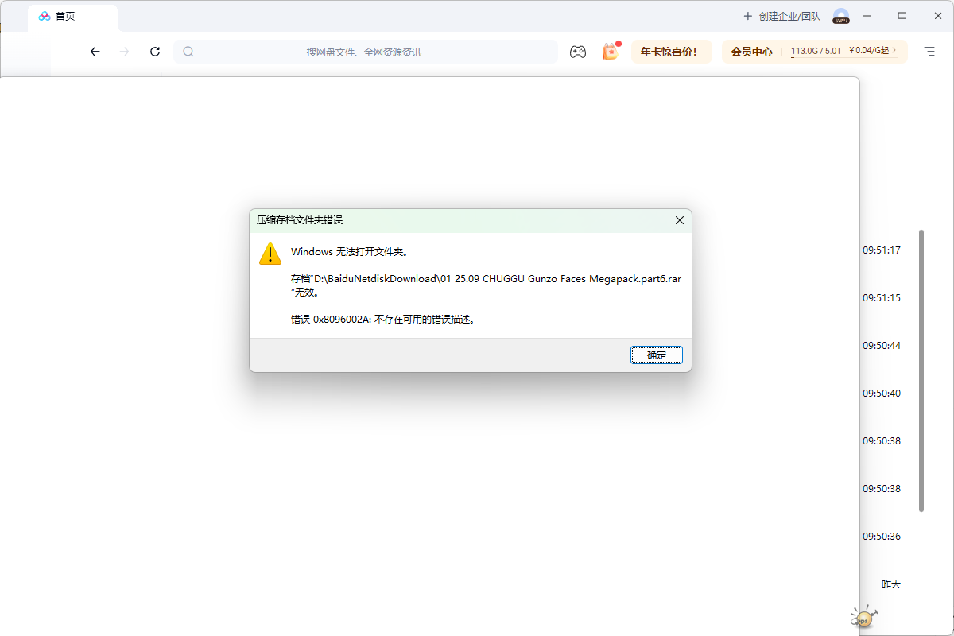The height and width of the screenshot is (636, 954).
Task: Click the search magnifier icon
Action: (x=188, y=51)
